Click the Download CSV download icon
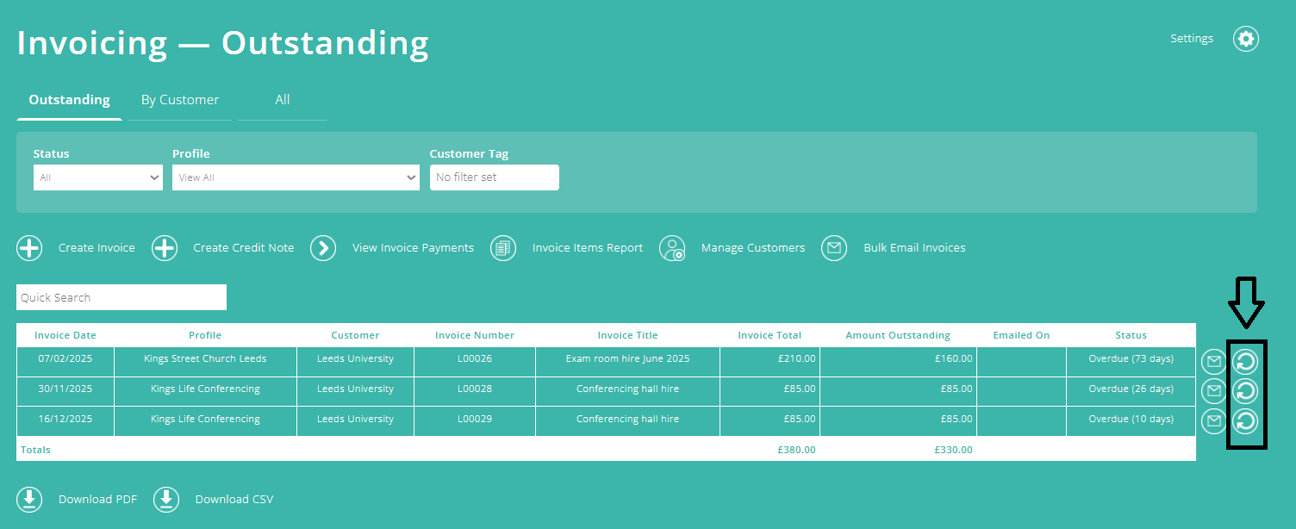The image size is (1296, 529). point(166,500)
